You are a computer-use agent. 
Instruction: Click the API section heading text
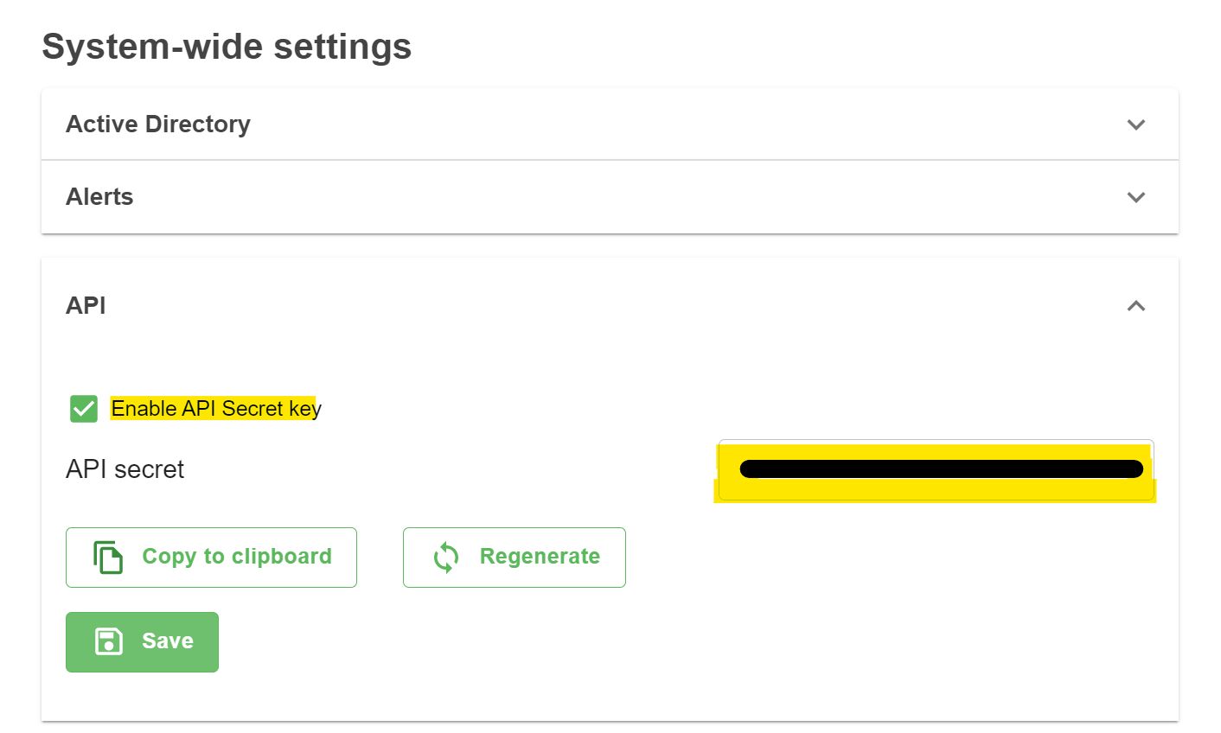click(86, 306)
